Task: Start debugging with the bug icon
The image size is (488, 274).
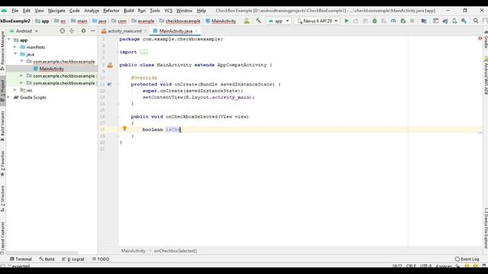Action: 374,21
